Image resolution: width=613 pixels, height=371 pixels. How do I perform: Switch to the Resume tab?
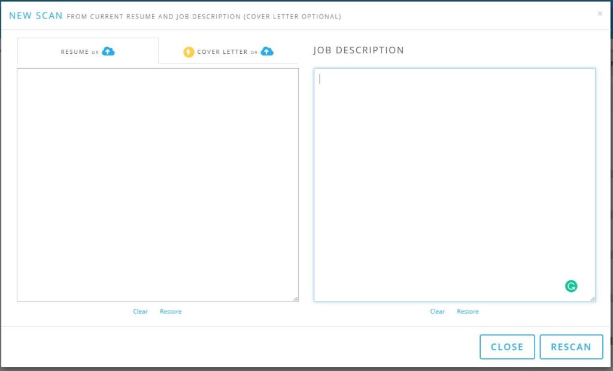point(75,52)
